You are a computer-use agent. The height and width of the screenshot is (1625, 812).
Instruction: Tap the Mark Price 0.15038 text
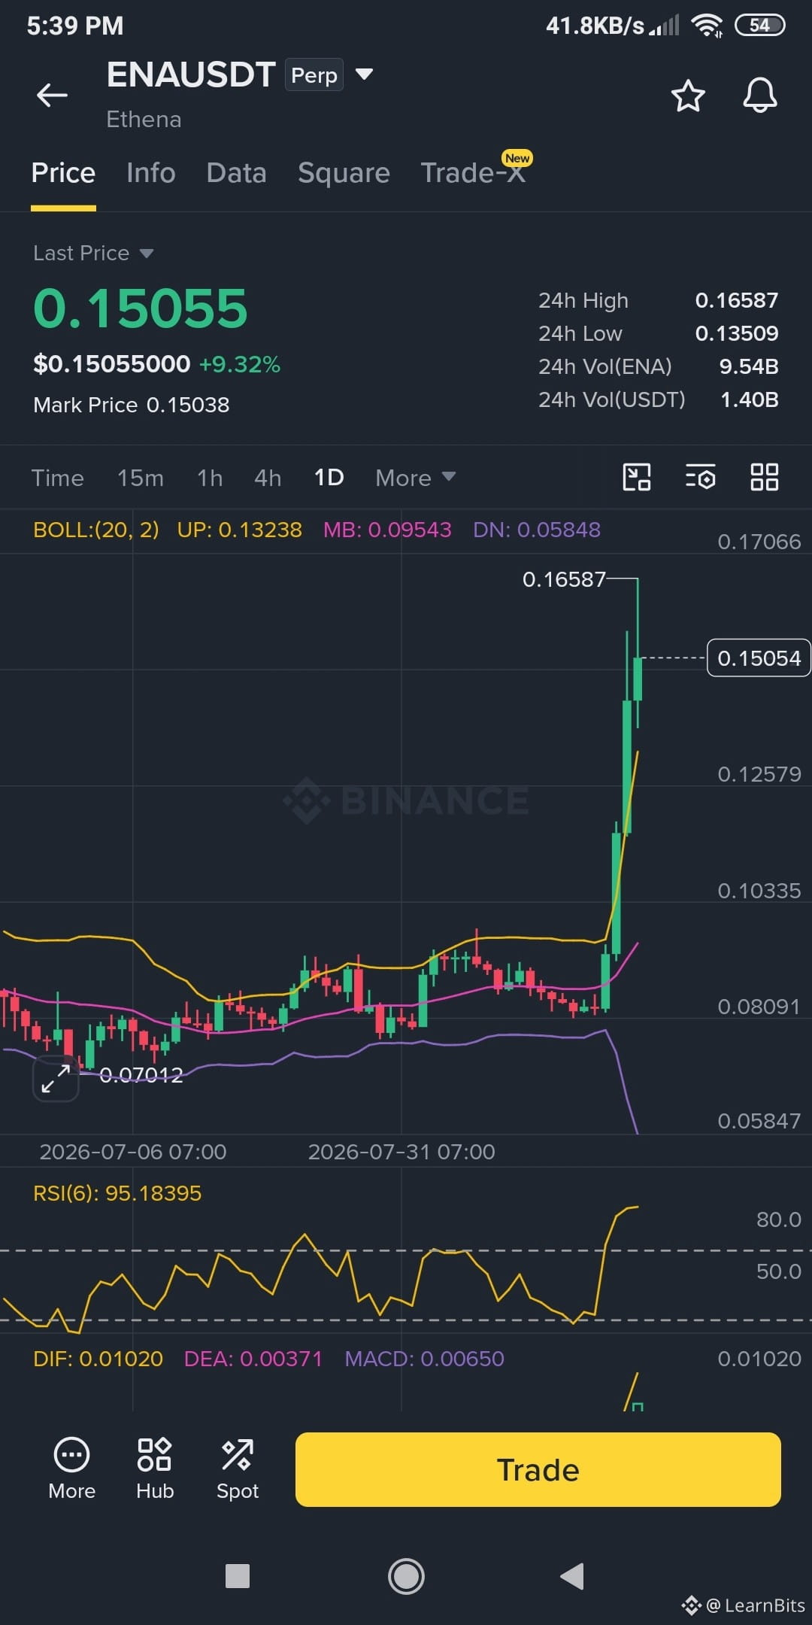(x=132, y=405)
